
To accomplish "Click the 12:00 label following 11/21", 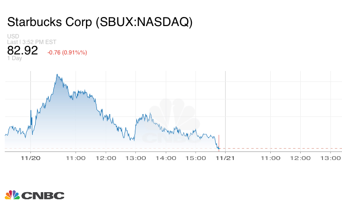I will point(300,157).
